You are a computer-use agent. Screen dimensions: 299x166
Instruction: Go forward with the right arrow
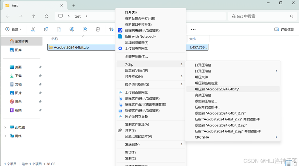click(21, 16)
